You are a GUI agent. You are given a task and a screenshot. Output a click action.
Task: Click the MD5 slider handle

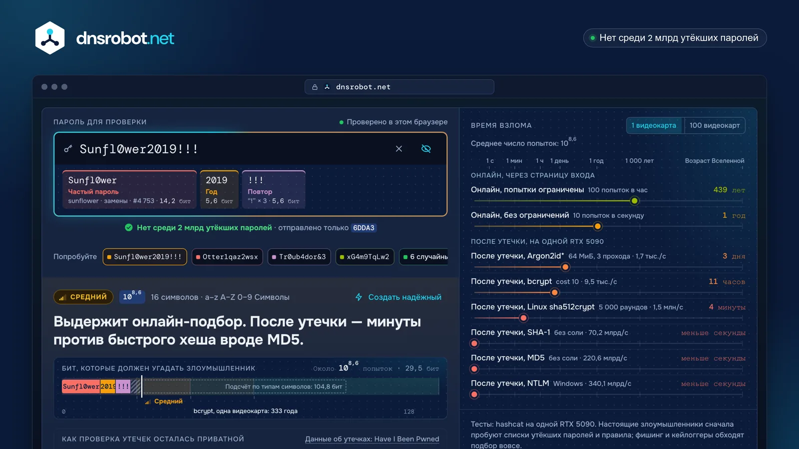point(474,369)
